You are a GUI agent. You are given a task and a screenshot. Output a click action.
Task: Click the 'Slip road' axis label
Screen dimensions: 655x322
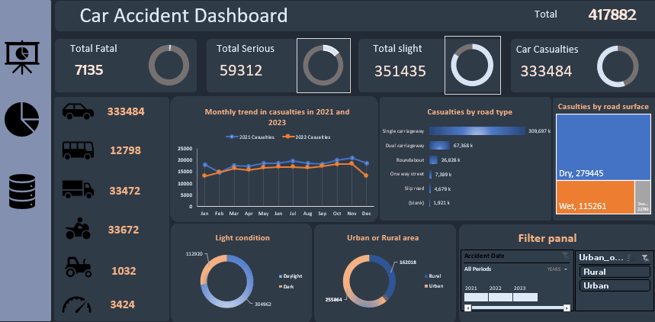[415, 188]
